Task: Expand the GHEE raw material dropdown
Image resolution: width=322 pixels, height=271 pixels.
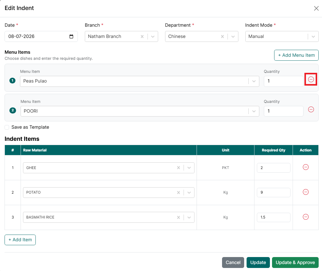Action: point(189,168)
